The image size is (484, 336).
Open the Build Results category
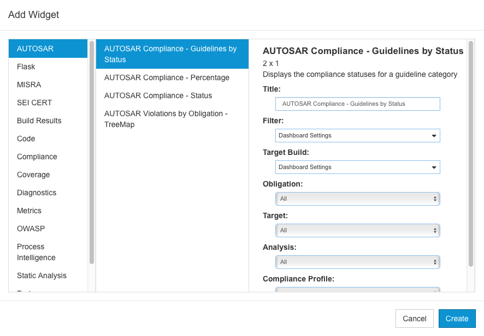[x=48, y=121]
